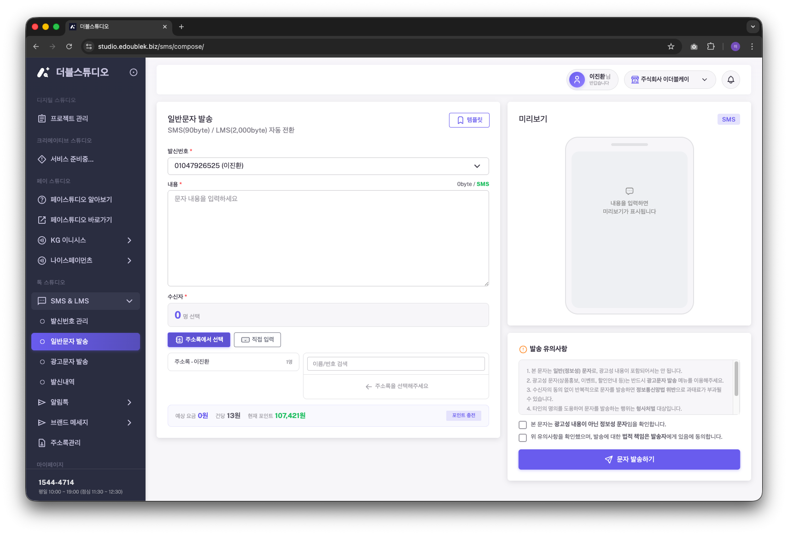Viewport: 788px width, 535px height.
Task: Expand the 브랜드 메세지 submenu arrow
Action: [129, 423]
